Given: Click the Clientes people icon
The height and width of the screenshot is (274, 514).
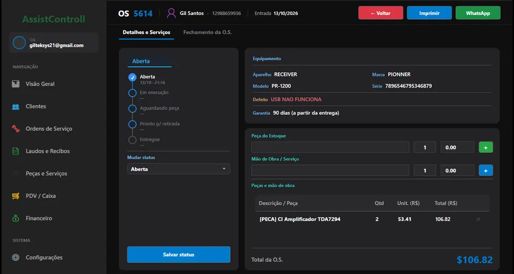Looking at the screenshot, I should point(16,107).
